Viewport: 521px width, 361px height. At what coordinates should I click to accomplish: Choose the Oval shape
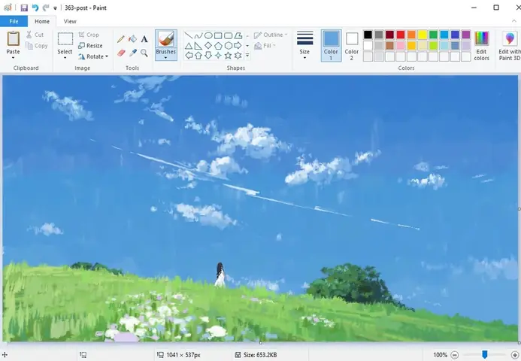(208, 35)
